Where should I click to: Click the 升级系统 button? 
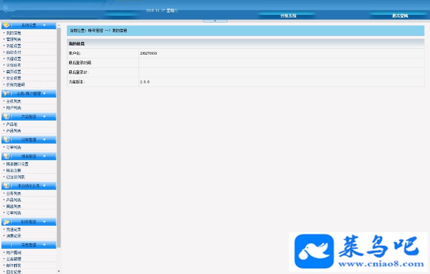coord(288,16)
